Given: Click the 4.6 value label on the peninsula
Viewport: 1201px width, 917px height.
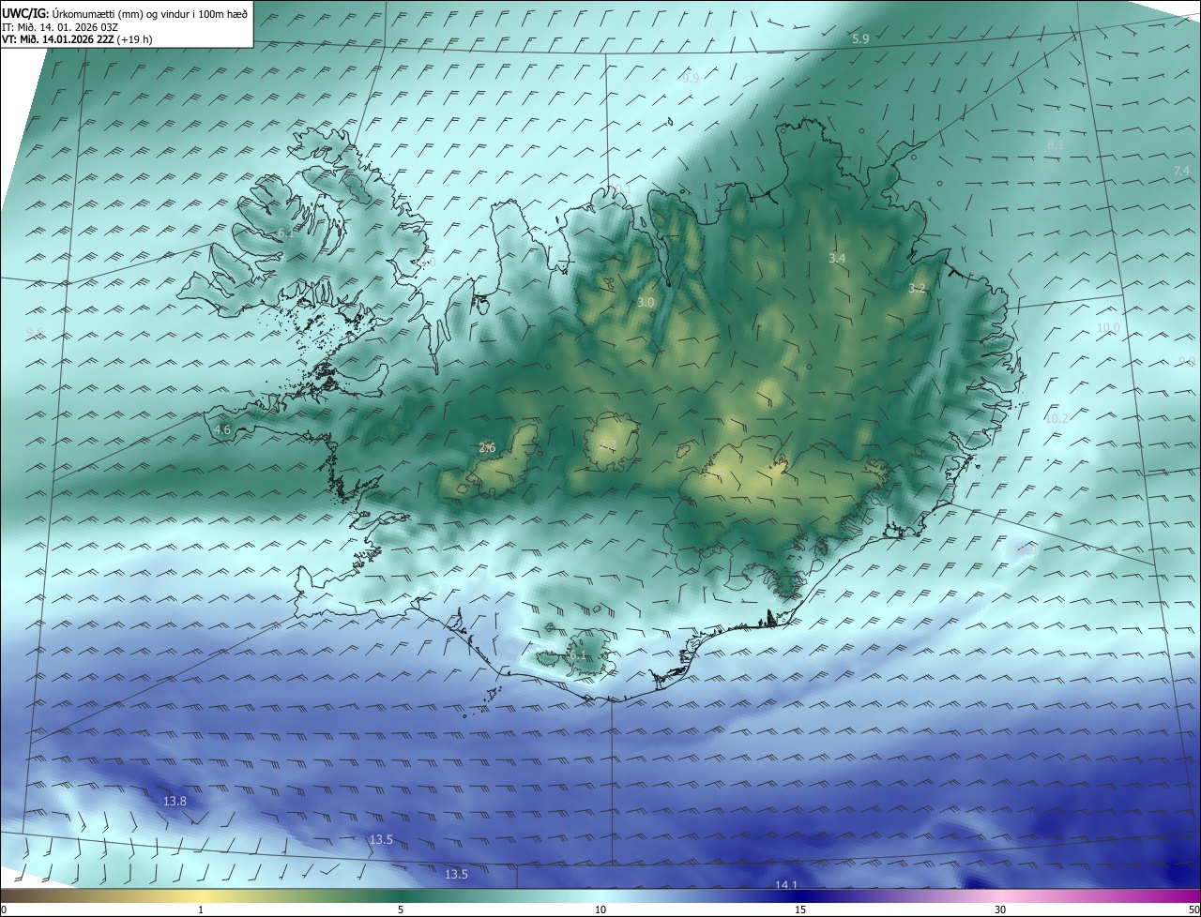Looking at the screenshot, I should [222, 429].
